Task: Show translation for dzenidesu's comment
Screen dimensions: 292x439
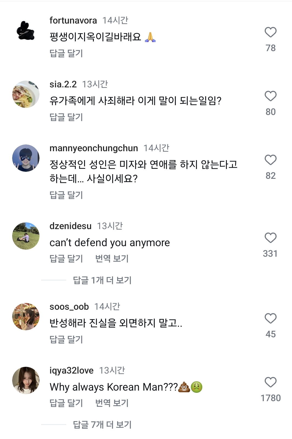Action: click(x=112, y=259)
